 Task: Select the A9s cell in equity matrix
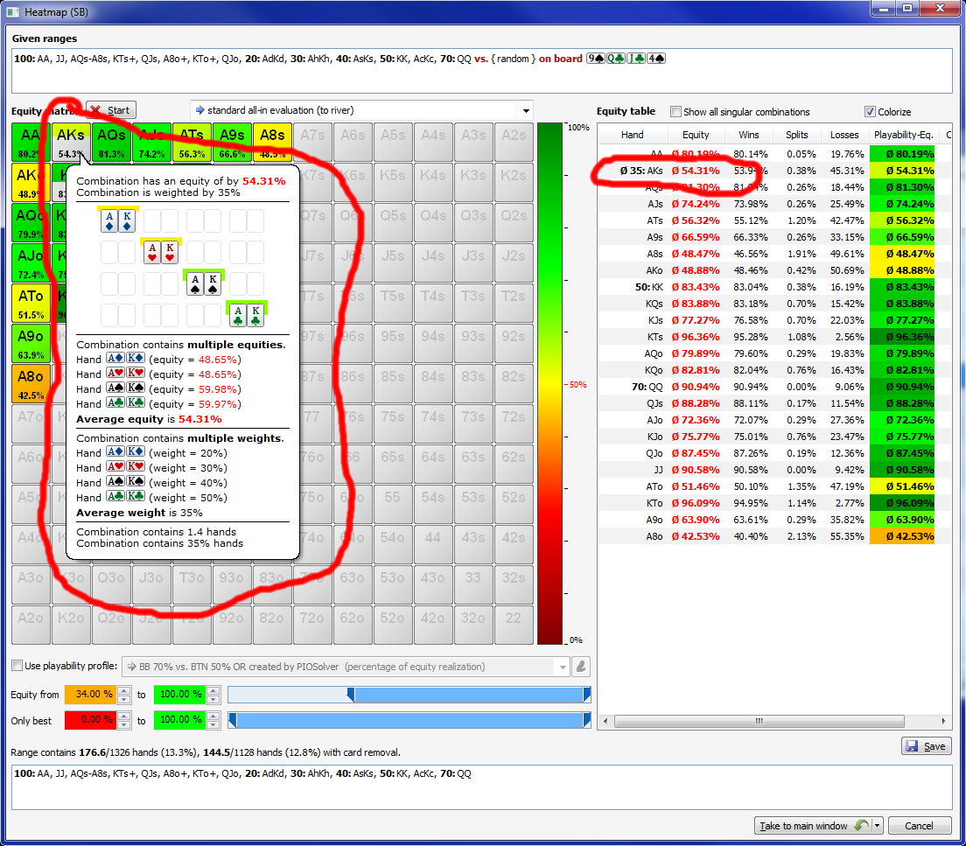[232, 143]
